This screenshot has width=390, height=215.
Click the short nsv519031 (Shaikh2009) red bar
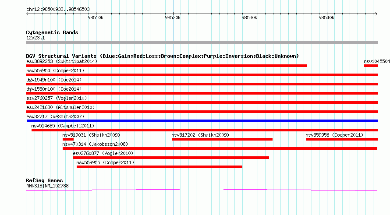pos(68,139)
